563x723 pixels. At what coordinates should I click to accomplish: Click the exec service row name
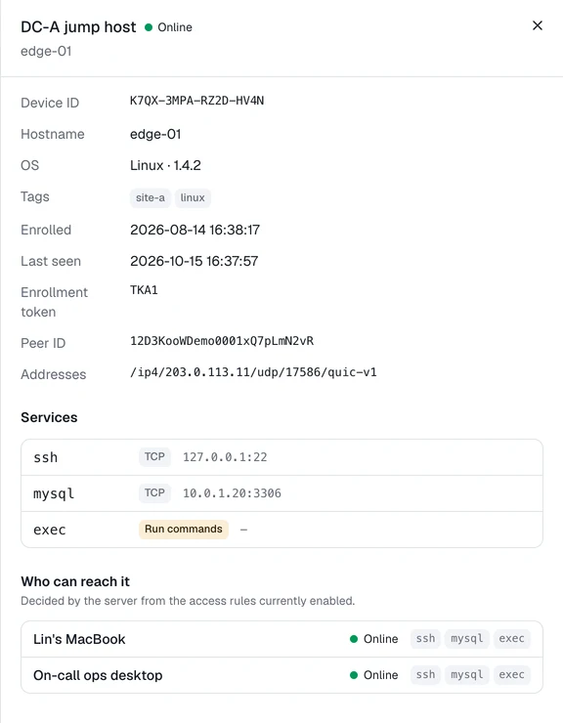[x=50, y=530]
